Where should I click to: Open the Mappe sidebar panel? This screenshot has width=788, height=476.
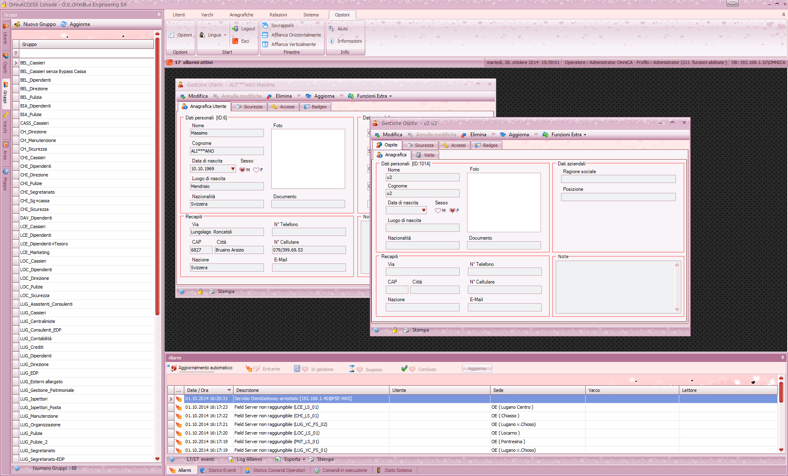pyautogui.click(x=5, y=179)
